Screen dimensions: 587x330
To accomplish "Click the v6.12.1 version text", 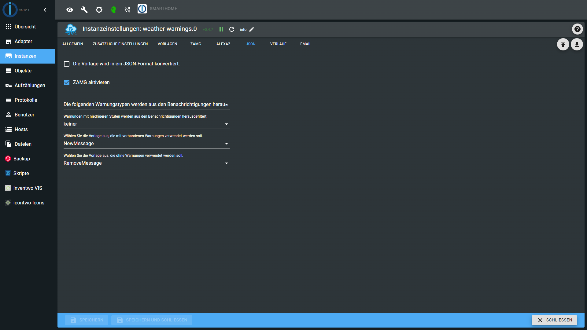I will (24, 10).
